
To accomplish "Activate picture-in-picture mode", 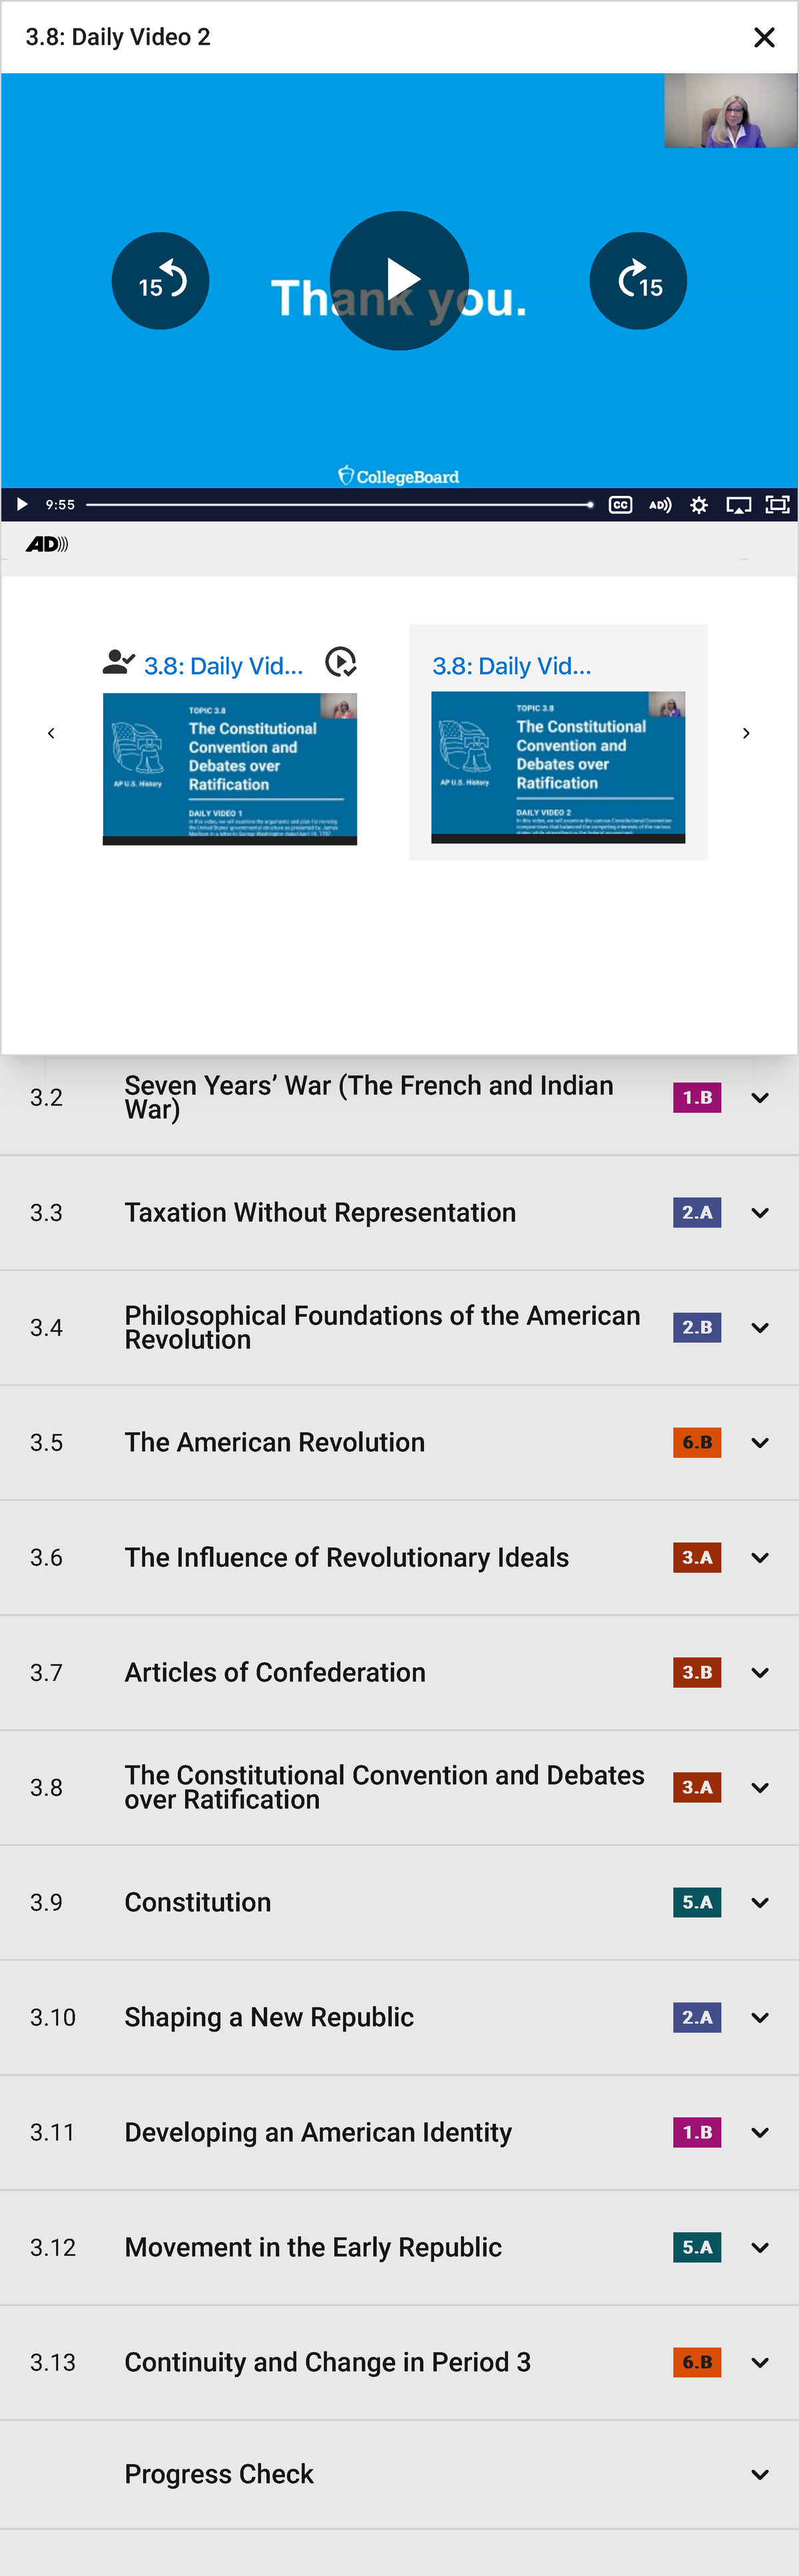I will [x=738, y=505].
